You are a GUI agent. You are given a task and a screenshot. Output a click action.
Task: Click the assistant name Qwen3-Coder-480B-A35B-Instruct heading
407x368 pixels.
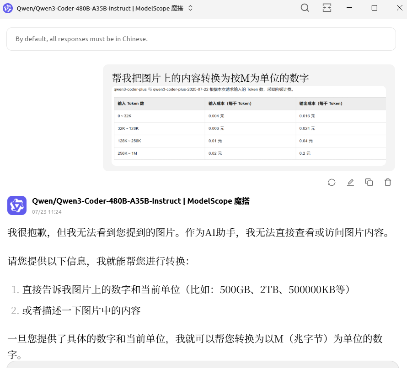coord(141,201)
